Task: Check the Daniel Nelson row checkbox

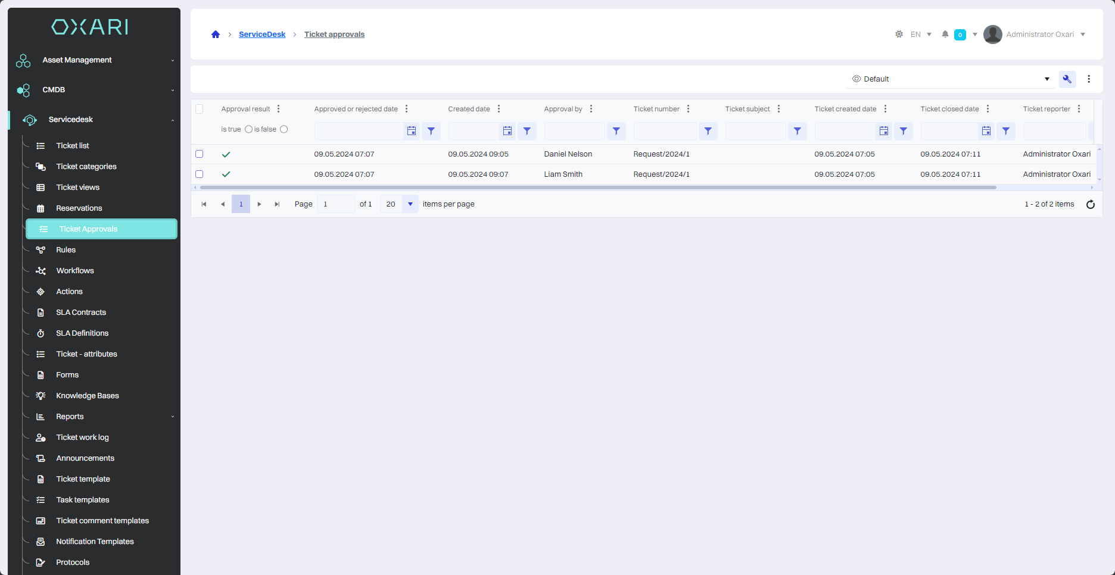Action: coord(200,154)
